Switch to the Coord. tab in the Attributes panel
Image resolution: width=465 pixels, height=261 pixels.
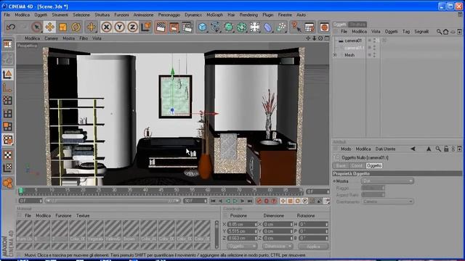coord(357,166)
